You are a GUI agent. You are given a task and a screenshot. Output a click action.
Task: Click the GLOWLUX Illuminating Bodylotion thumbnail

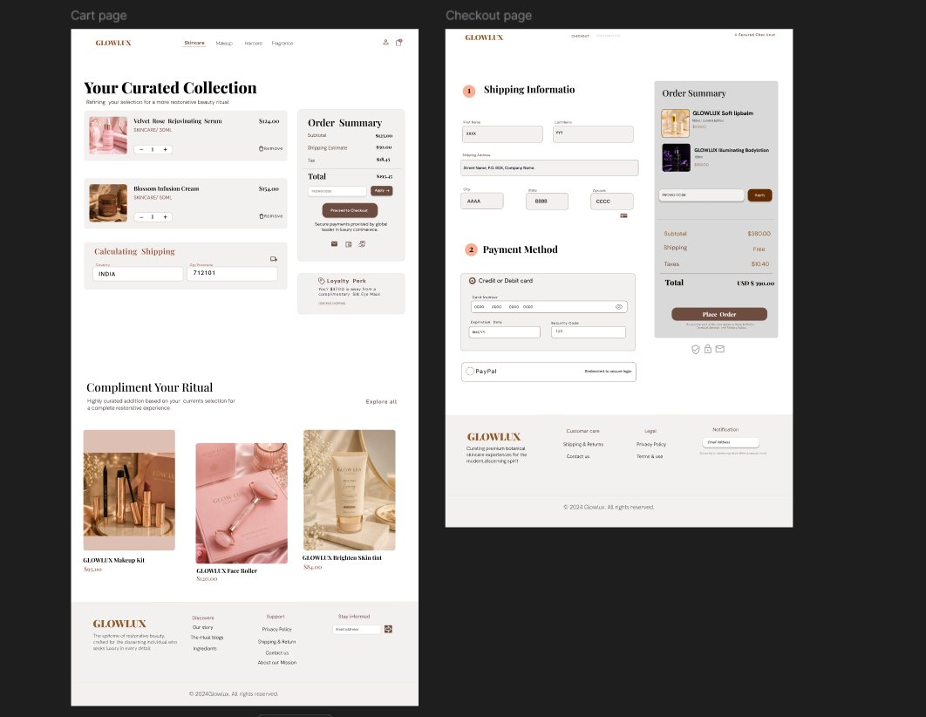(677, 158)
